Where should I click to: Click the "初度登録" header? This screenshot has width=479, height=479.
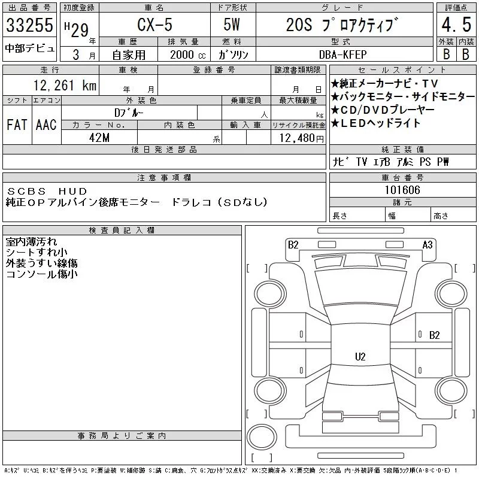79,8
